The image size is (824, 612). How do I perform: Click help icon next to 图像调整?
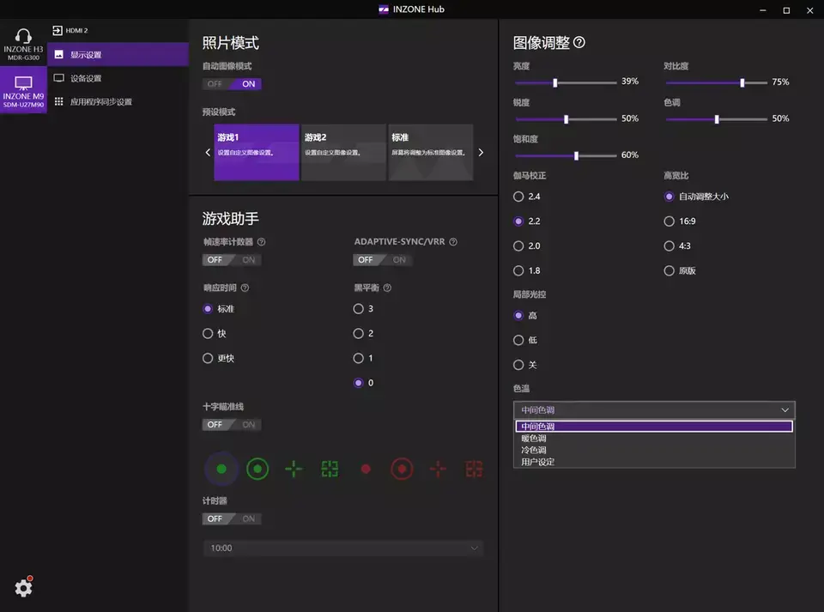click(579, 42)
